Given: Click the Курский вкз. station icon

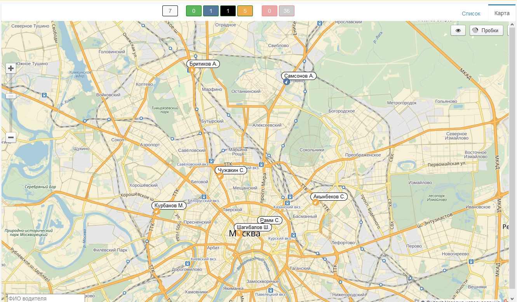Looking at the screenshot, I should (294, 234).
